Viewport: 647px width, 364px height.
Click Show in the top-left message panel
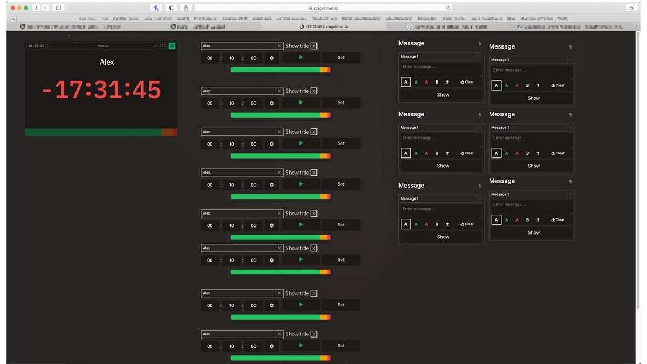(443, 95)
